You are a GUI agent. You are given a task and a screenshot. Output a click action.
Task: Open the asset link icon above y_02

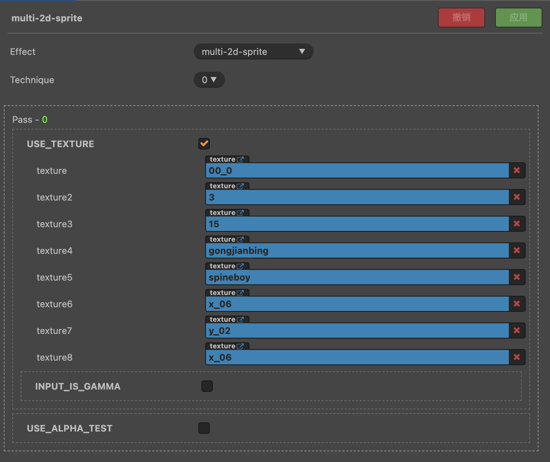pyautogui.click(x=240, y=319)
